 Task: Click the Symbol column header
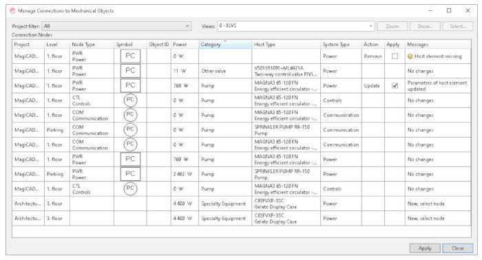(x=130, y=45)
